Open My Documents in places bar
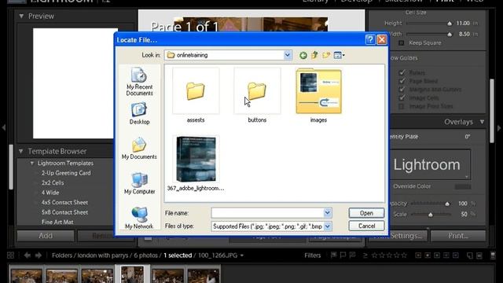Image resolution: width=503 pixels, height=283 pixels. tap(139, 149)
